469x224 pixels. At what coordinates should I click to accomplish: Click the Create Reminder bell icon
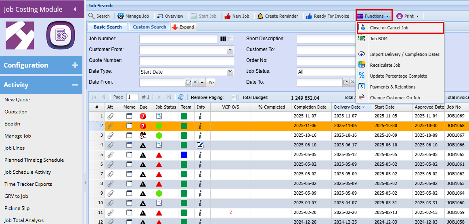(x=260, y=16)
